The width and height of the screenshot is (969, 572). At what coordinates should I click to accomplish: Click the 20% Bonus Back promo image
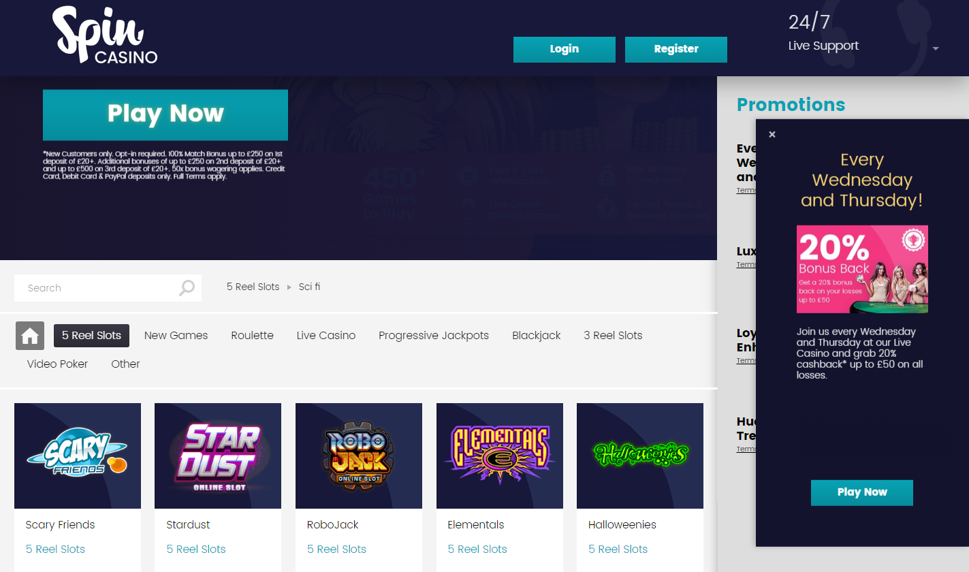tap(862, 269)
